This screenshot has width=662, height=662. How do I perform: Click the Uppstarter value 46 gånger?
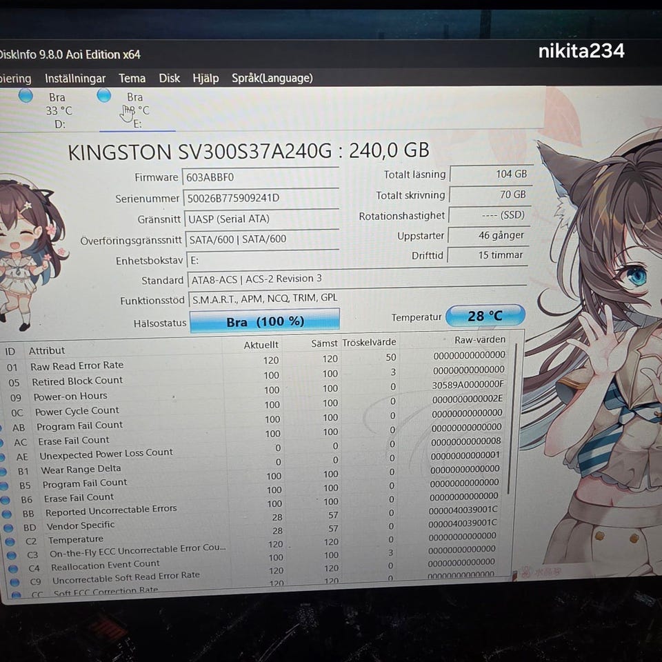[x=488, y=235]
